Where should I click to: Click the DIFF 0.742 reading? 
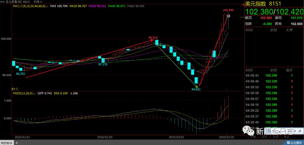click(x=44, y=94)
